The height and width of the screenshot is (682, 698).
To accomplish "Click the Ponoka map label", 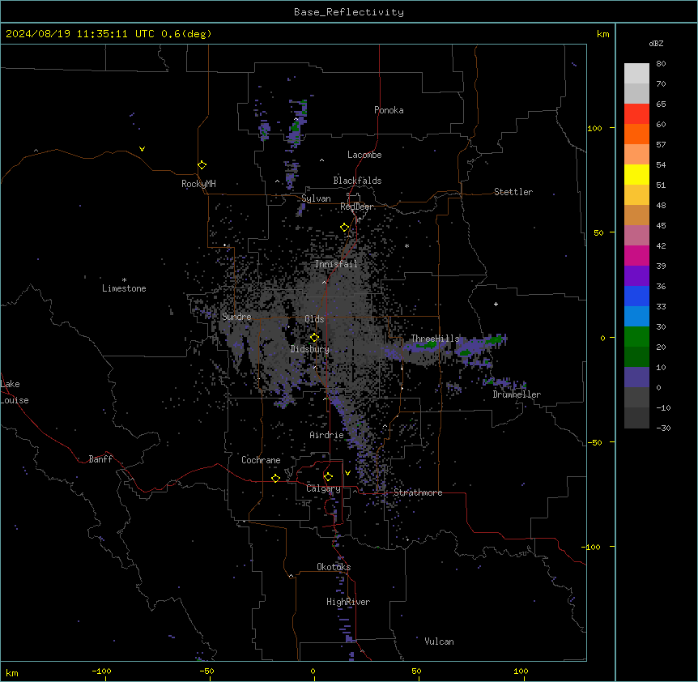I will 389,110.
